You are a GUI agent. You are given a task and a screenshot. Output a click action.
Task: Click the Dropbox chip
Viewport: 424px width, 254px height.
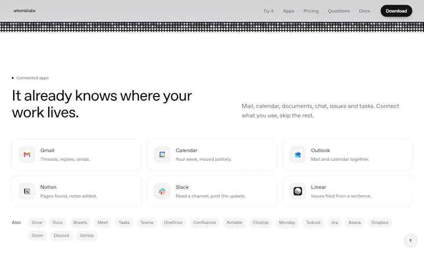click(380, 222)
